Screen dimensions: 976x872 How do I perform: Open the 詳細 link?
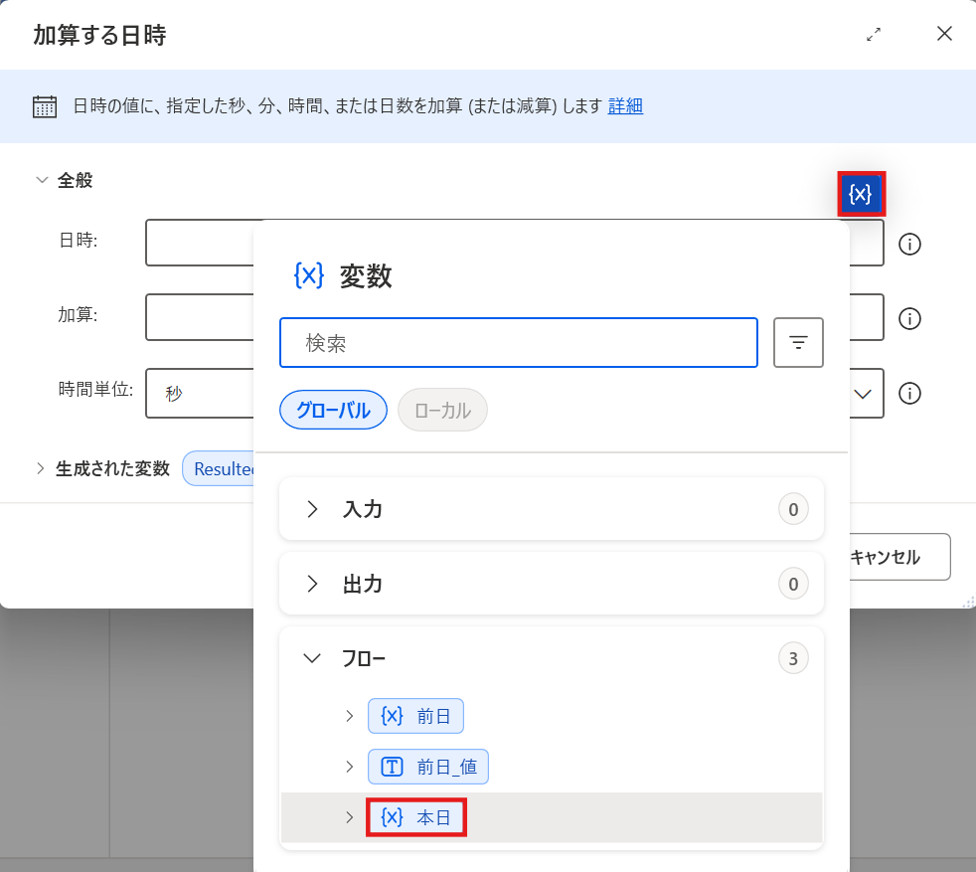pos(625,105)
